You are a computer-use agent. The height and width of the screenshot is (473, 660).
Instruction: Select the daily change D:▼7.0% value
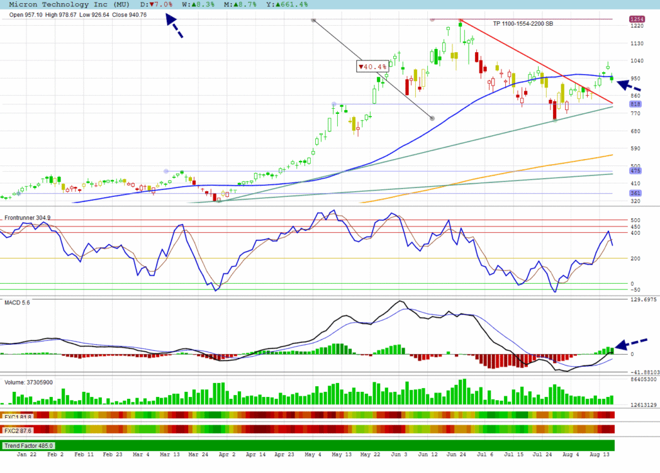[156, 5]
